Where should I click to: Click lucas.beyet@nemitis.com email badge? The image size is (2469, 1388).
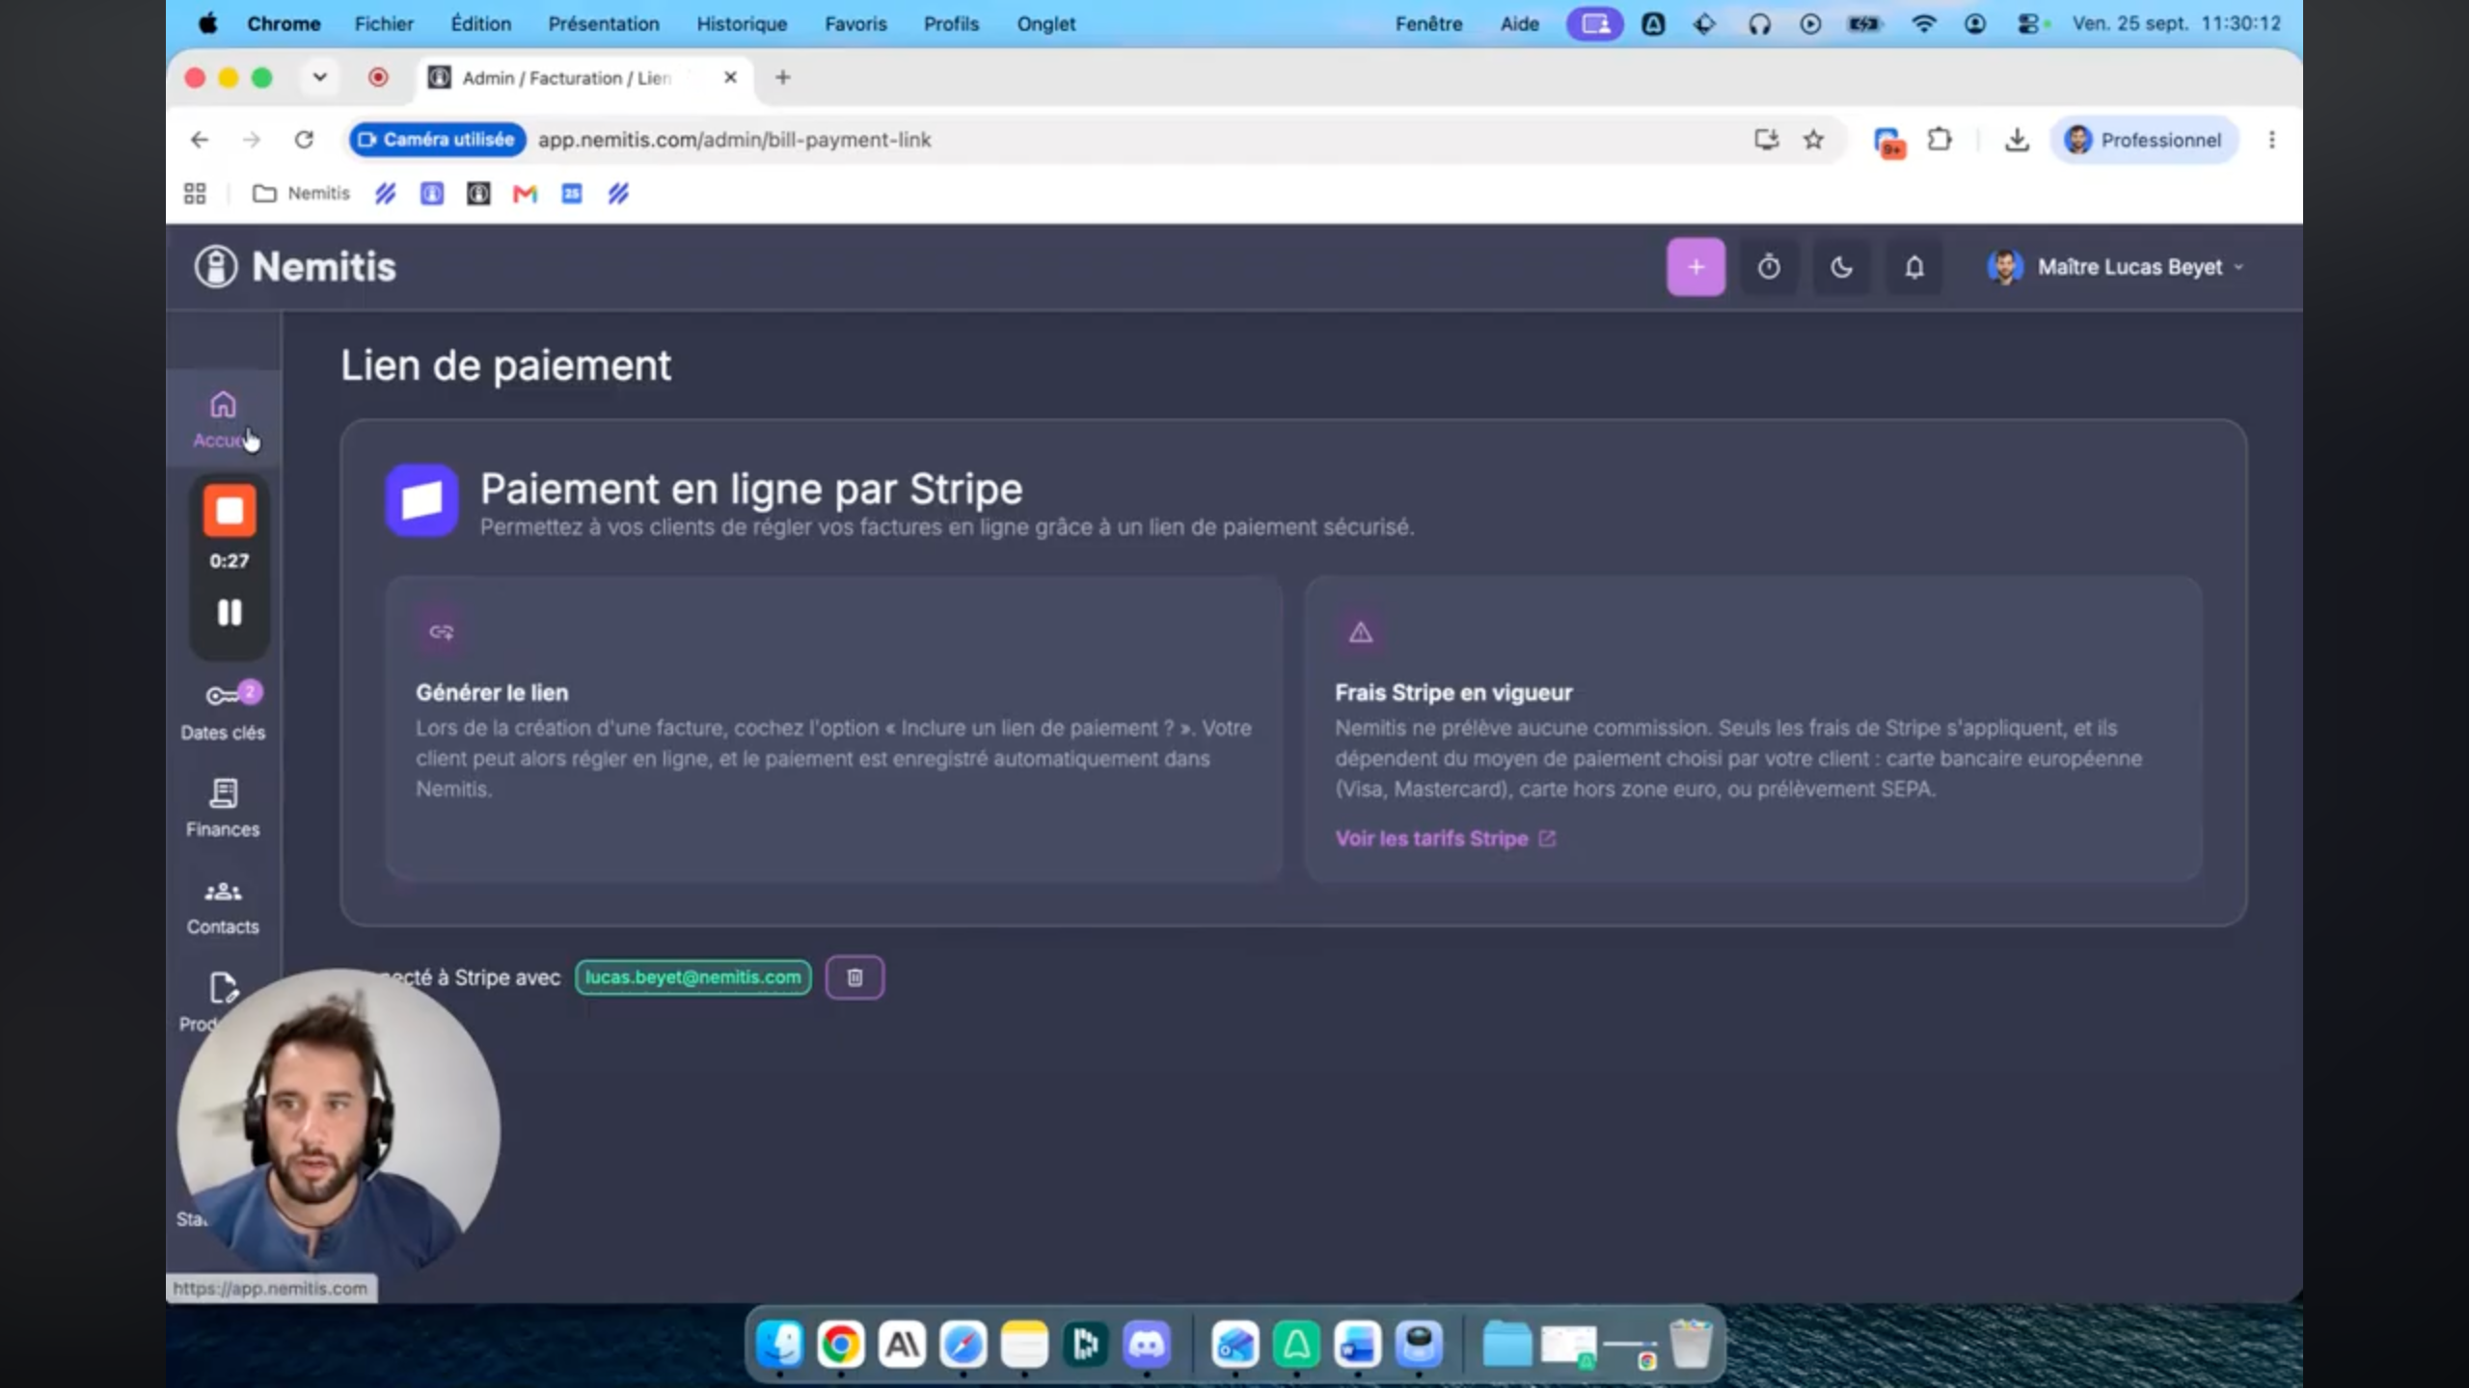pos(692,977)
